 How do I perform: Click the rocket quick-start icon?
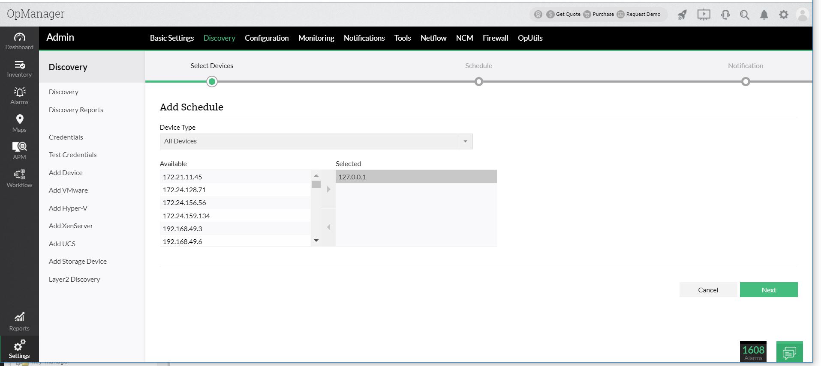pyautogui.click(x=682, y=15)
